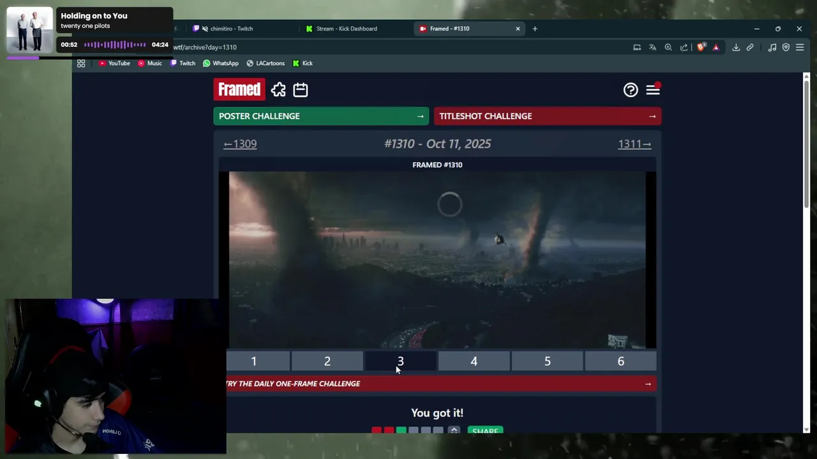Close the Framed #1310 tab
The height and width of the screenshot is (459, 817).
click(x=518, y=29)
